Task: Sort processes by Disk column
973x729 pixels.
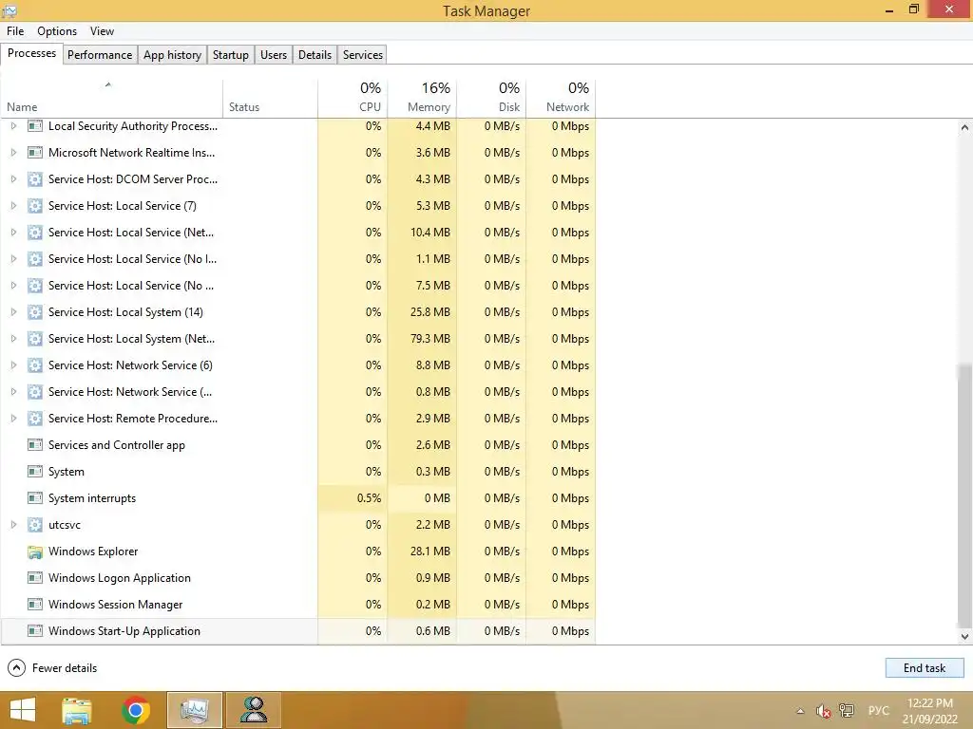Action: [491, 99]
